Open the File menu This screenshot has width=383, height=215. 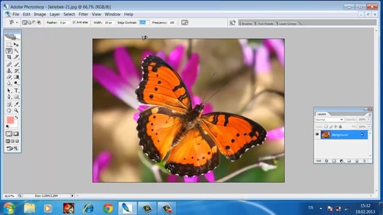[16, 14]
